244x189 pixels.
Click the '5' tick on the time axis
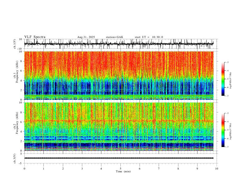click(x=120, y=169)
